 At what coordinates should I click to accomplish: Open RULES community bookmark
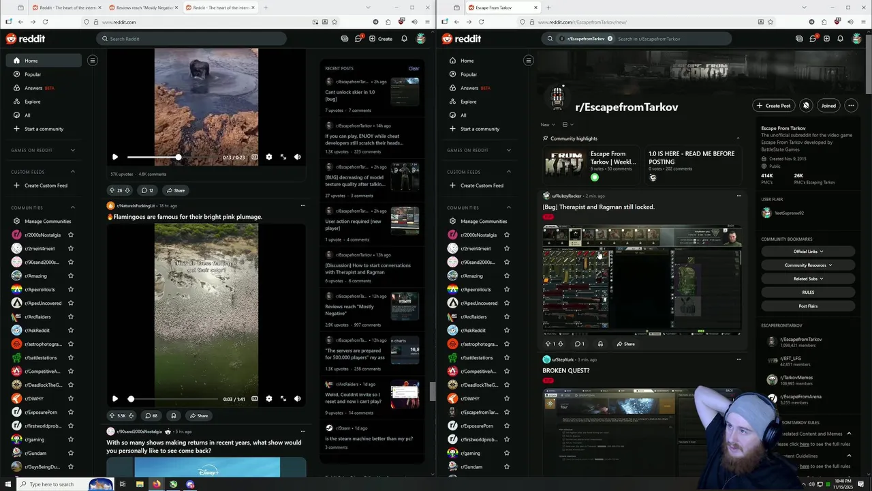coord(808,293)
